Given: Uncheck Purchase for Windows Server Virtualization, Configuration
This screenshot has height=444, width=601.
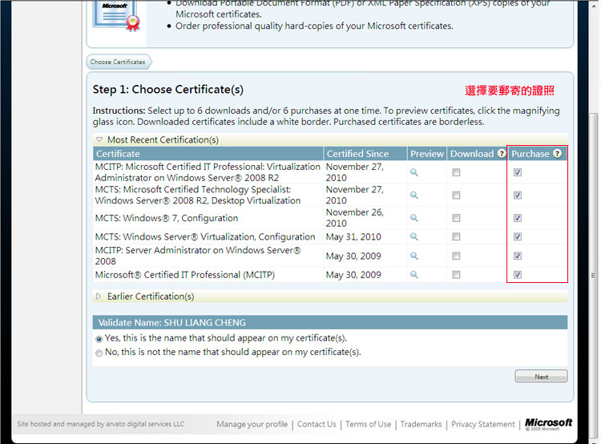Looking at the screenshot, I should pyautogui.click(x=518, y=236).
